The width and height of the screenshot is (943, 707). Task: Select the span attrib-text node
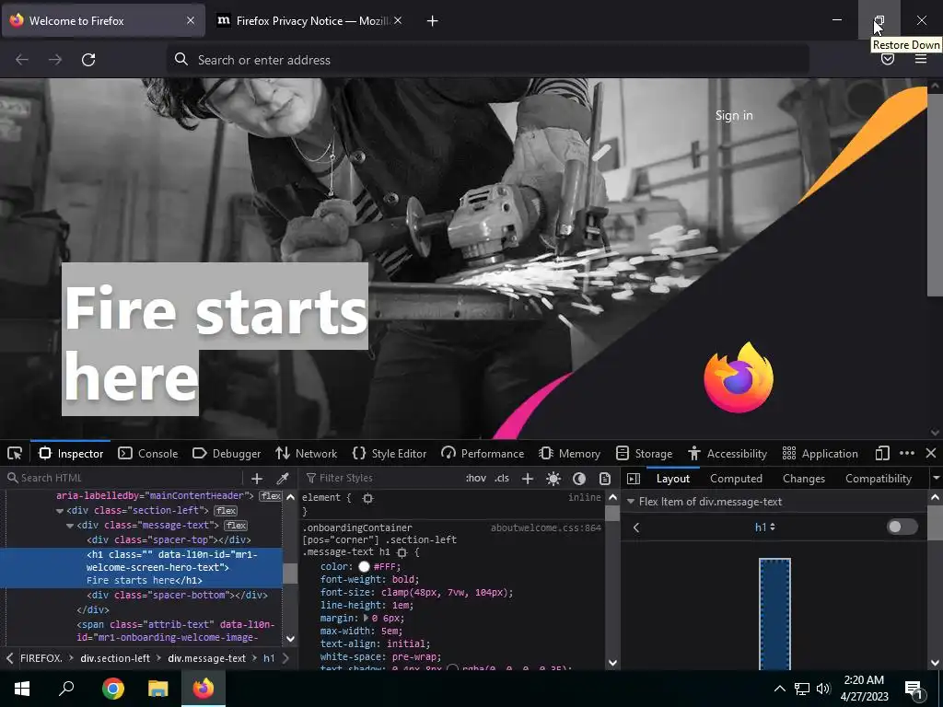(176, 631)
